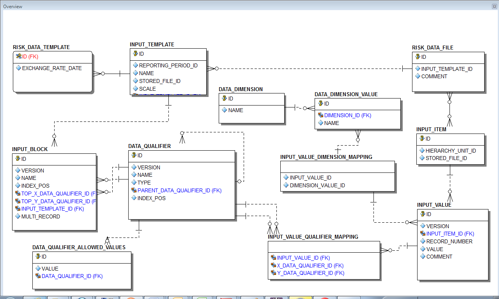Image resolution: width=499 pixels, height=299 pixels.
Task: Select the INPUT_ITEM entity title
Action: coord(431,129)
